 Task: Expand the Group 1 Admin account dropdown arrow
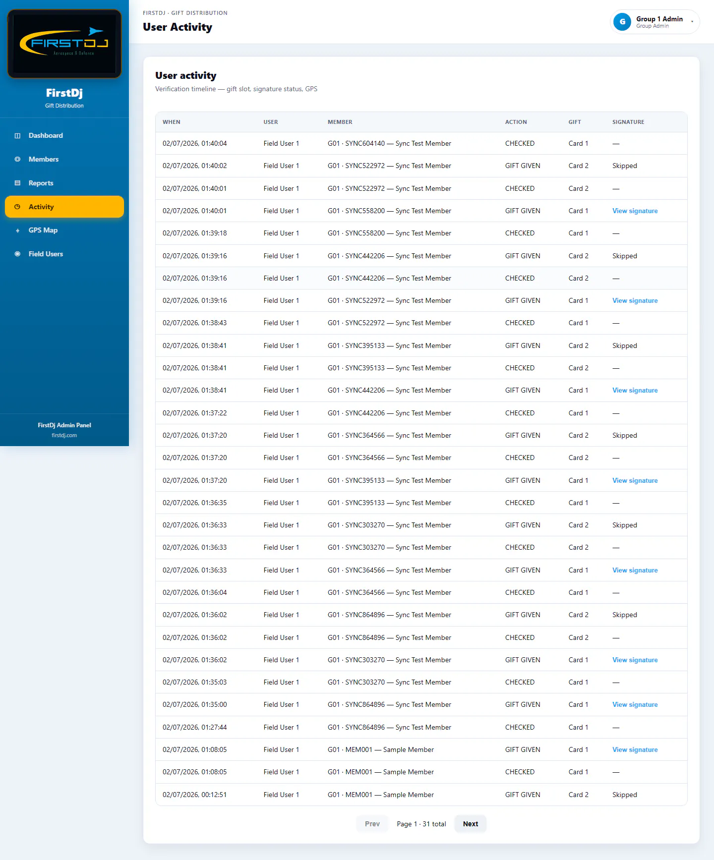click(692, 22)
